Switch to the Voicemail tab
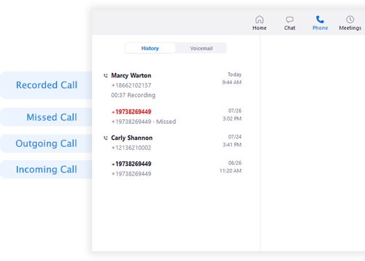 (201, 48)
